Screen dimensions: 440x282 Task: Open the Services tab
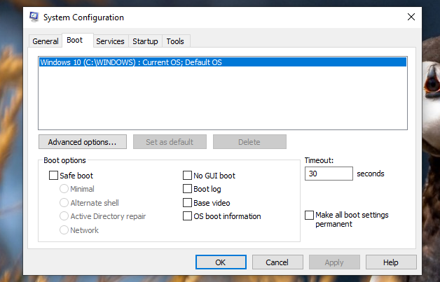tap(110, 41)
